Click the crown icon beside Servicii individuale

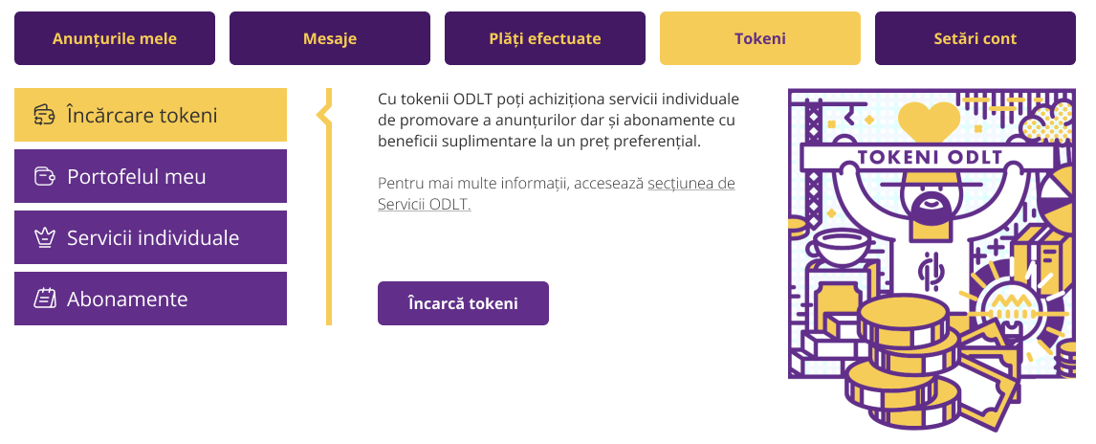(45, 237)
